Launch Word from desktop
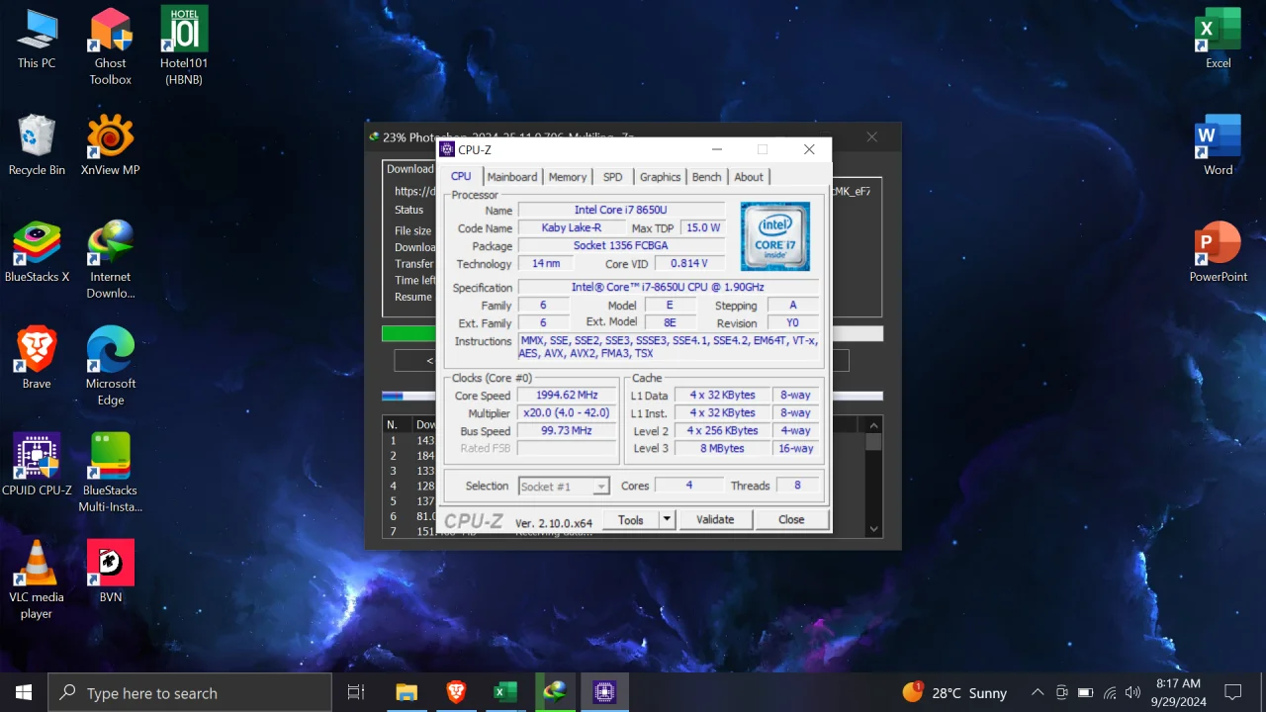Image resolution: width=1266 pixels, height=712 pixels. pos(1219,145)
